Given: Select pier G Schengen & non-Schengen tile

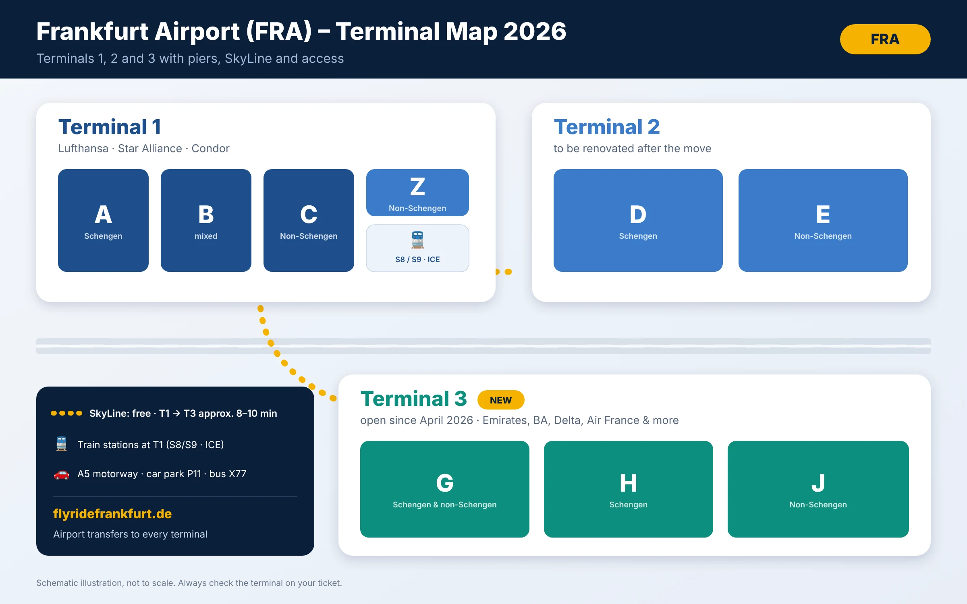Looking at the screenshot, I should [x=445, y=489].
